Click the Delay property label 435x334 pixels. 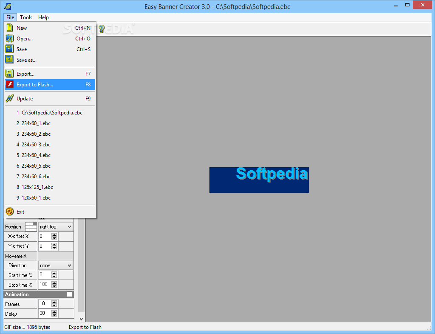click(11, 314)
